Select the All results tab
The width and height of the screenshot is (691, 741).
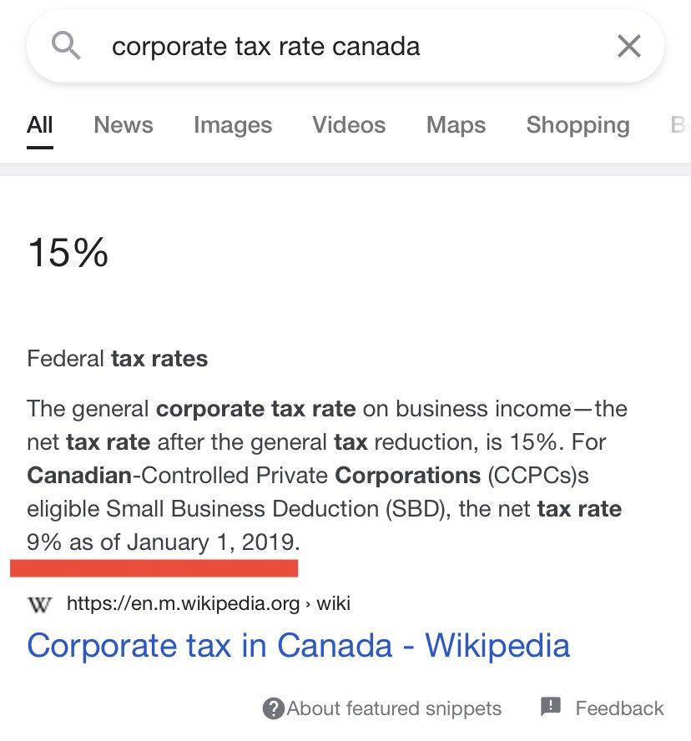[x=40, y=125]
